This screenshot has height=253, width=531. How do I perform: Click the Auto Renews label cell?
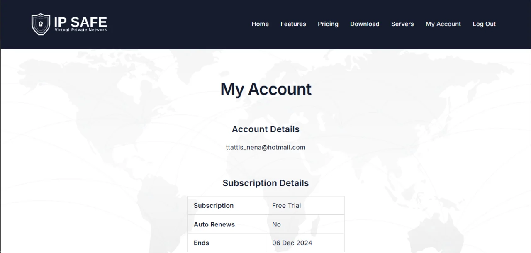227,224
